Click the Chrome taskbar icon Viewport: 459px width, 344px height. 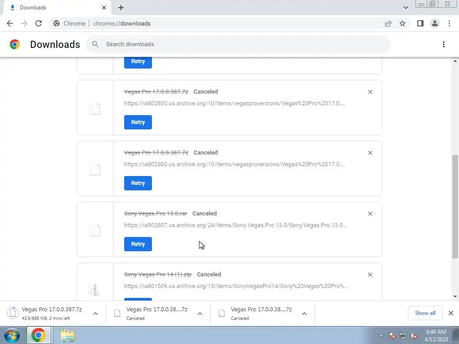click(x=39, y=335)
